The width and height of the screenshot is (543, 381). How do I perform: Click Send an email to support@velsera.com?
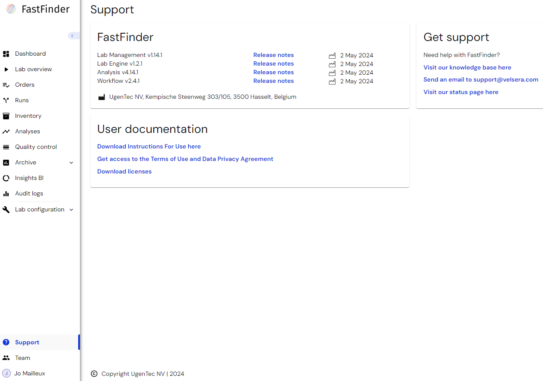pyautogui.click(x=481, y=79)
